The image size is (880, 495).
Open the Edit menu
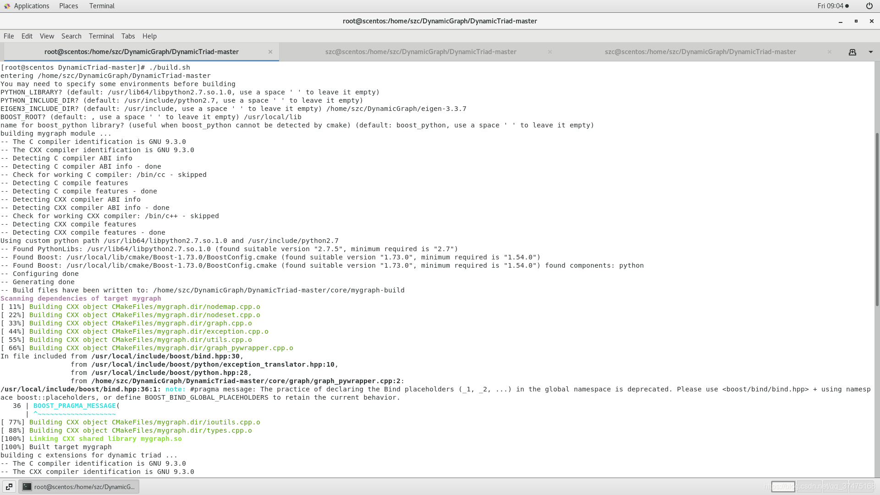pos(27,36)
